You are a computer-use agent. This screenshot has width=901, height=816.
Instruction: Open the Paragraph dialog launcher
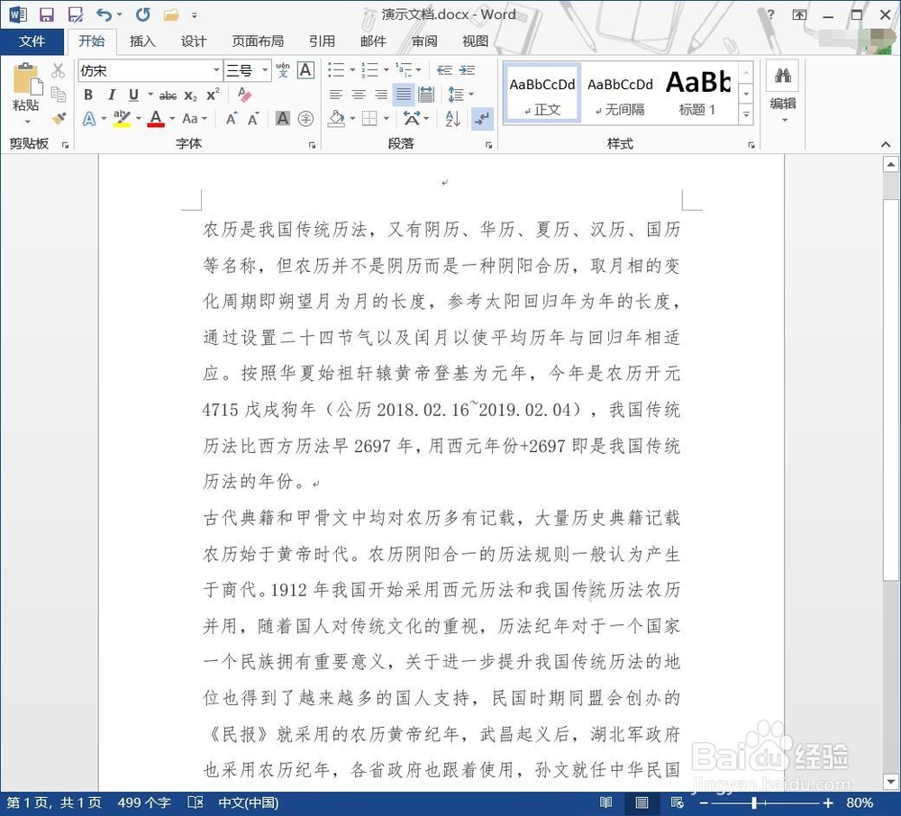click(x=488, y=145)
